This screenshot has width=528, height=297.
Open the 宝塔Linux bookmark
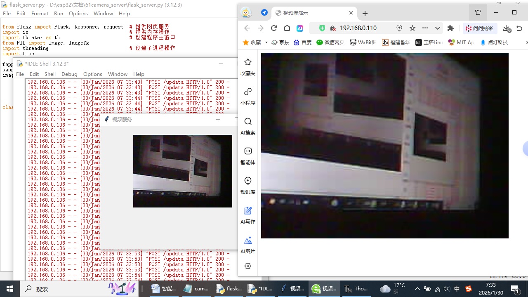tap(429, 42)
